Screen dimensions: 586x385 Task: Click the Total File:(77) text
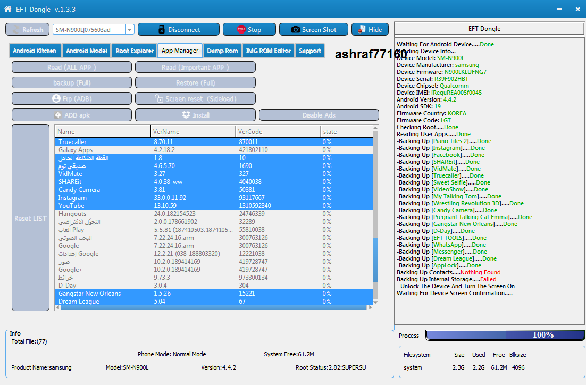click(29, 341)
